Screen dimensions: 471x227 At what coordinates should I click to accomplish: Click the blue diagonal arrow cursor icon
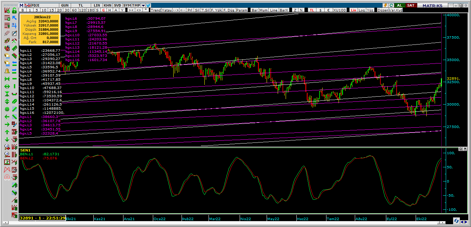click(14, 18)
